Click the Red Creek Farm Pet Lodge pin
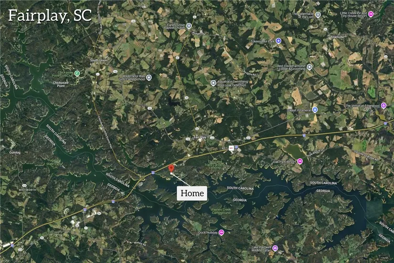 [309, 67]
